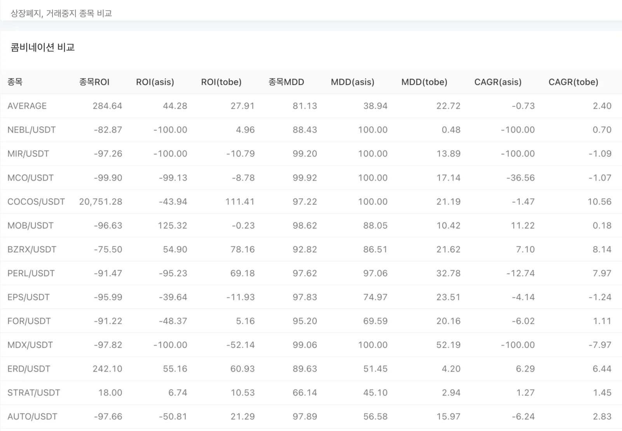Click the 66.14 STRAT MDD value
622x431 pixels.
click(305, 393)
